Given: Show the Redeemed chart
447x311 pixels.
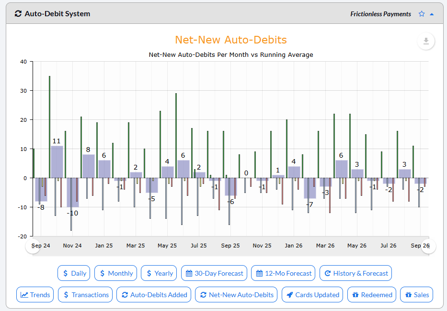Looking at the screenshot, I should point(372,295).
